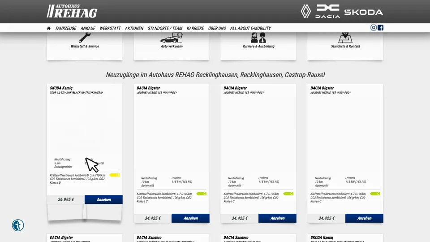
Task: Click the 26.995 € price
Action: [66, 199]
